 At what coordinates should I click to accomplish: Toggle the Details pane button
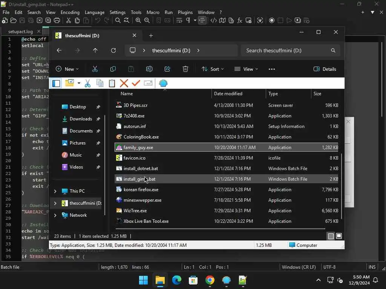[325, 69]
